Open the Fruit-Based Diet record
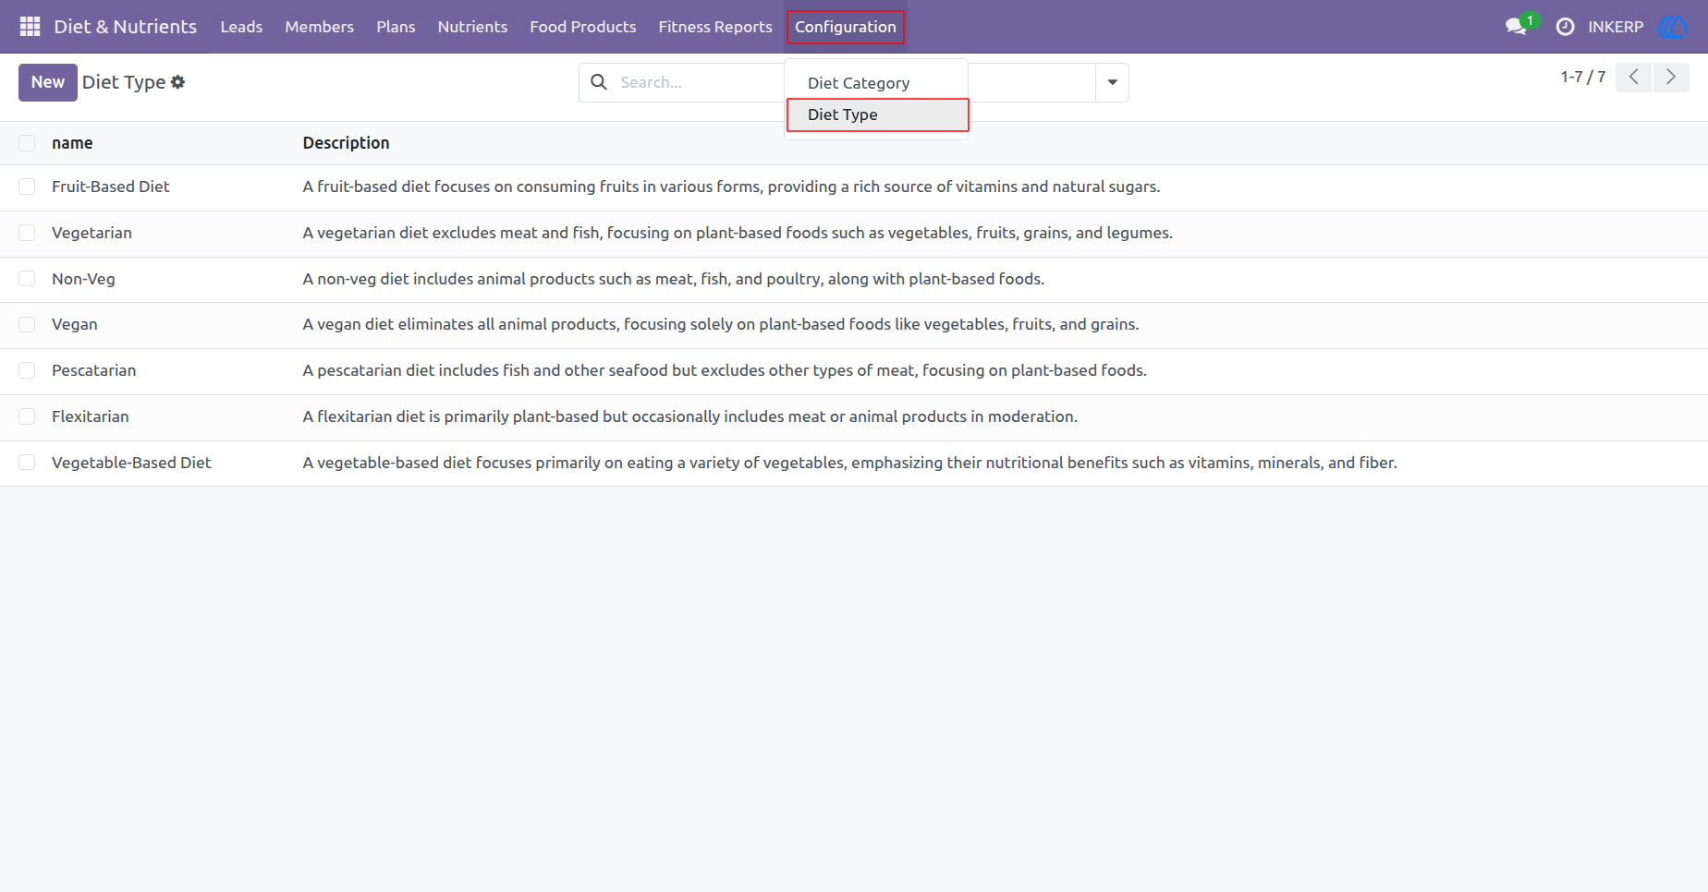 [111, 187]
